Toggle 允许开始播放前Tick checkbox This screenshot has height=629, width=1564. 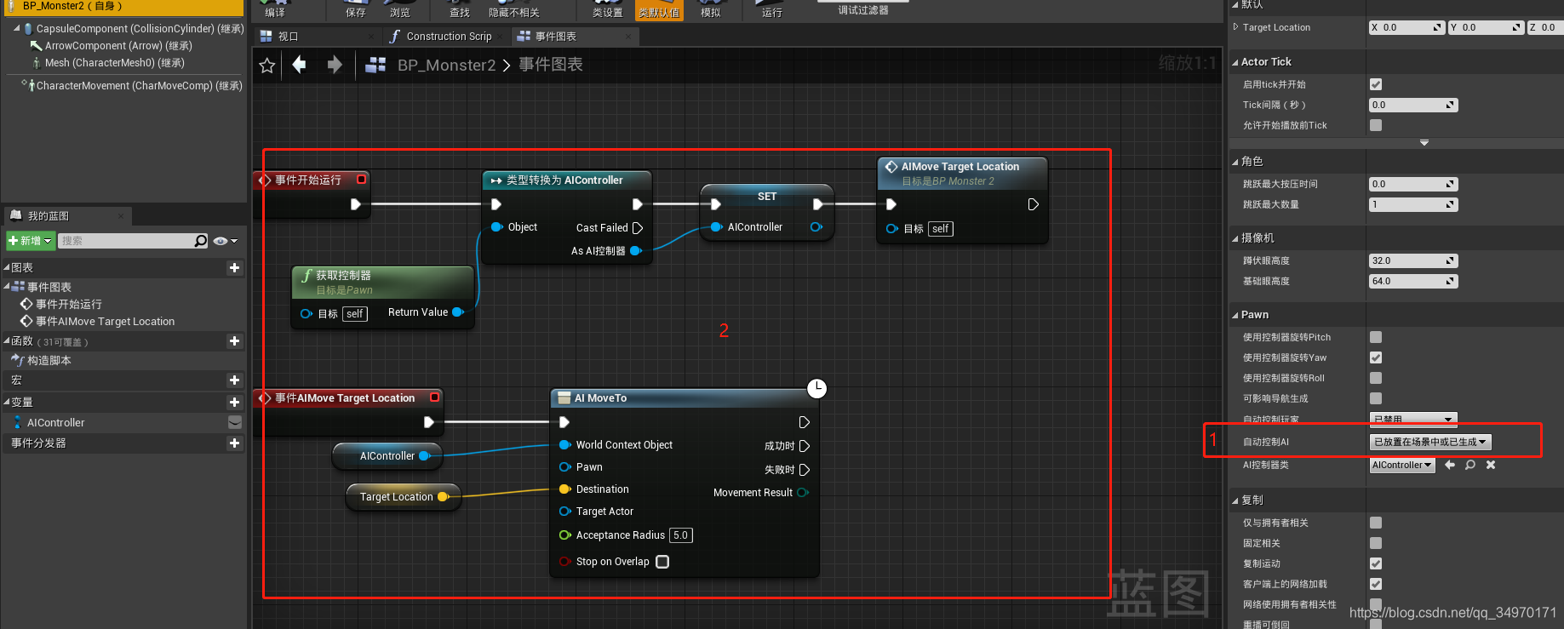click(x=1376, y=125)
